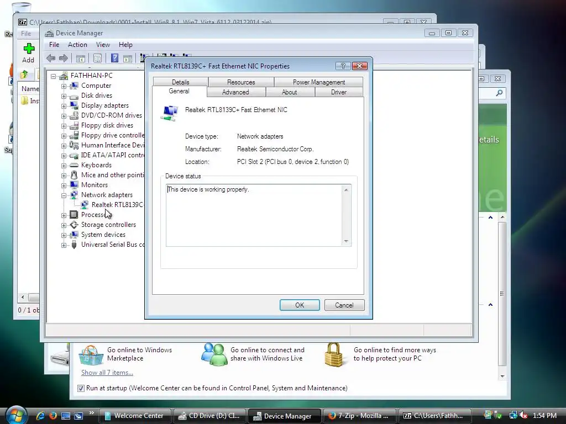Click the Windows Start orb
This screenshot has width=566, height=424.
tap(16, 415)
